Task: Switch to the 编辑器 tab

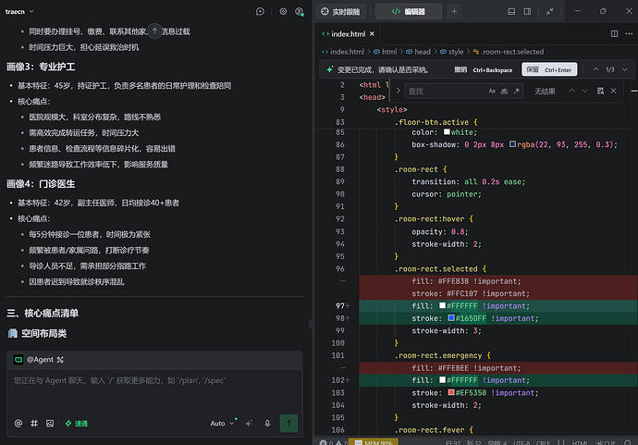Action: tap(408, 11)
